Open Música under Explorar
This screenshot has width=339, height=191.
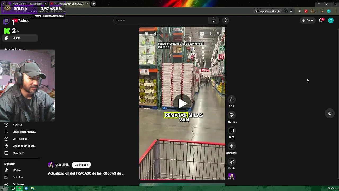click(x=20, y=170)
